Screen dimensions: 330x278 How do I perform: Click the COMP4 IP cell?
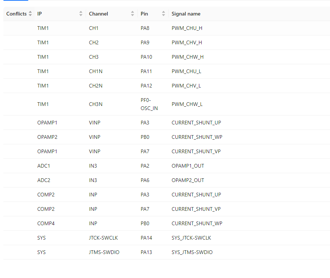click(46, 223)
